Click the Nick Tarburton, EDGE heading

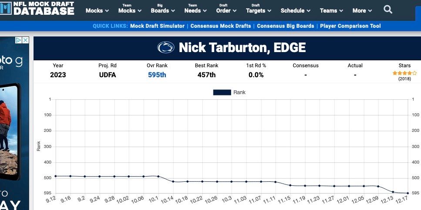click(x=242, y=48)
